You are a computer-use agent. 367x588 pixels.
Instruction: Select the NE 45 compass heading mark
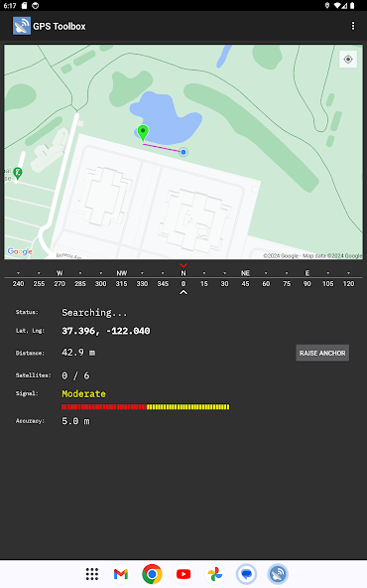(x=245, y=278)
